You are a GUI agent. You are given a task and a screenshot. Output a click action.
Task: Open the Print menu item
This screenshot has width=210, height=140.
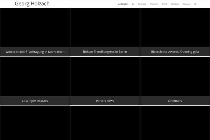pyautogui.click(x=164, y=4)
